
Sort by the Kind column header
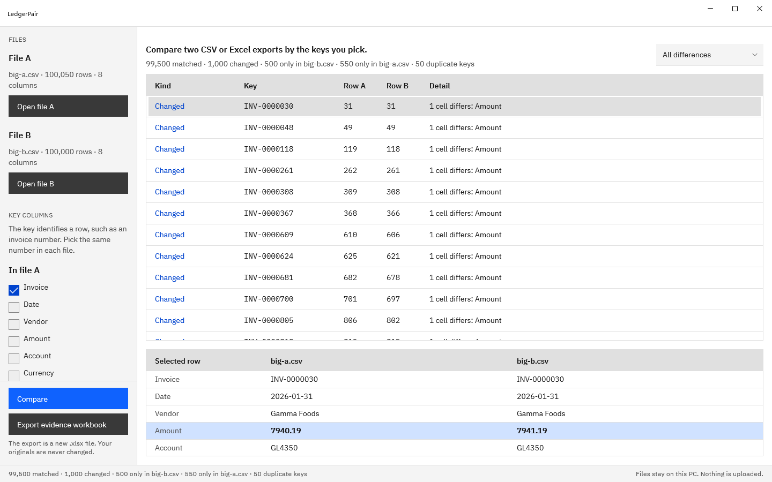163,86
